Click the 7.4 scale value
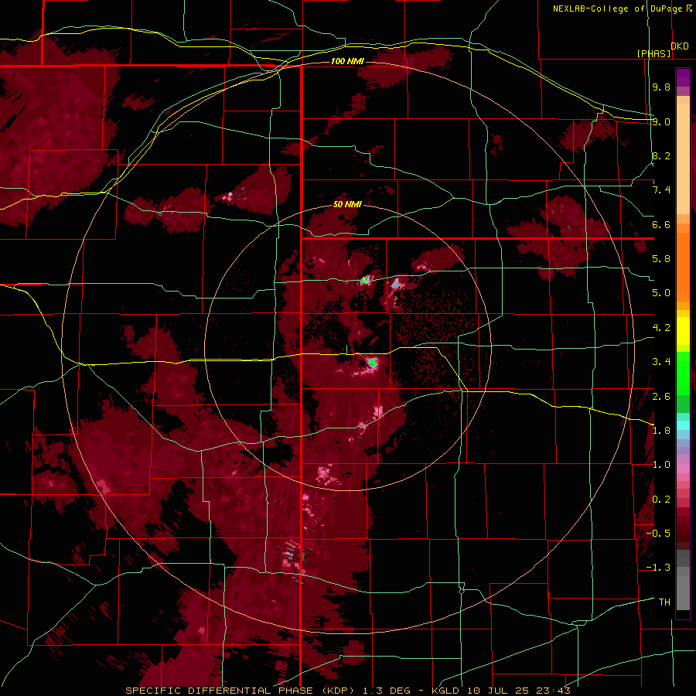Screen dimensions: 696x696 tap(661, 190)
